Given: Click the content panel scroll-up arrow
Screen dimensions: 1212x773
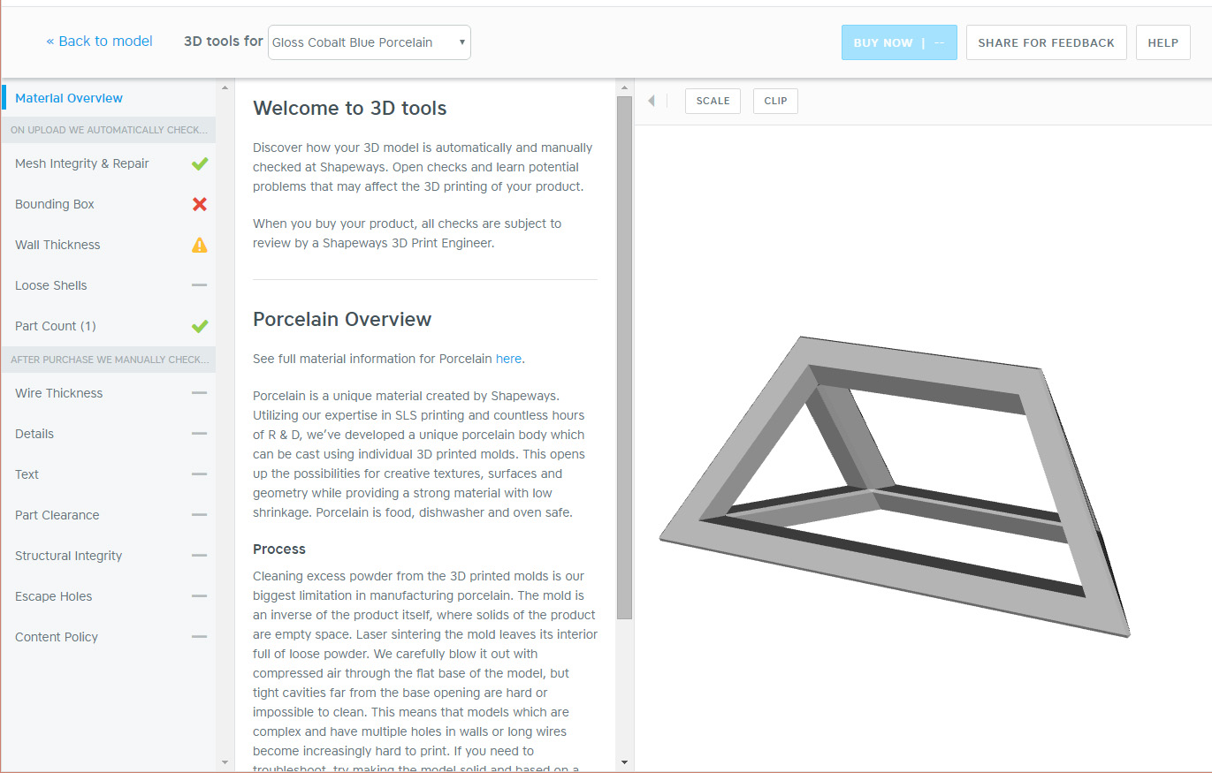Looking at the screenshot, I should tap(624, 88).
